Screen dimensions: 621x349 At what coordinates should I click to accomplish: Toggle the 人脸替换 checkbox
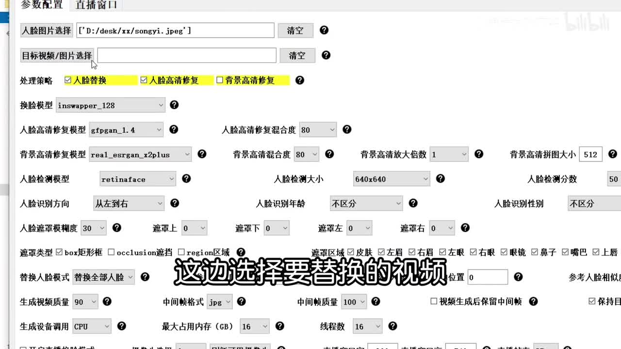tap(68, 80)
